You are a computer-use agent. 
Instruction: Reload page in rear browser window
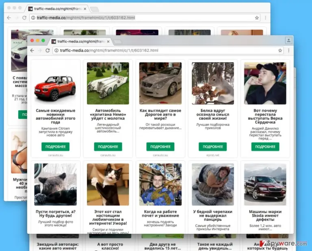tap(24, 18)
